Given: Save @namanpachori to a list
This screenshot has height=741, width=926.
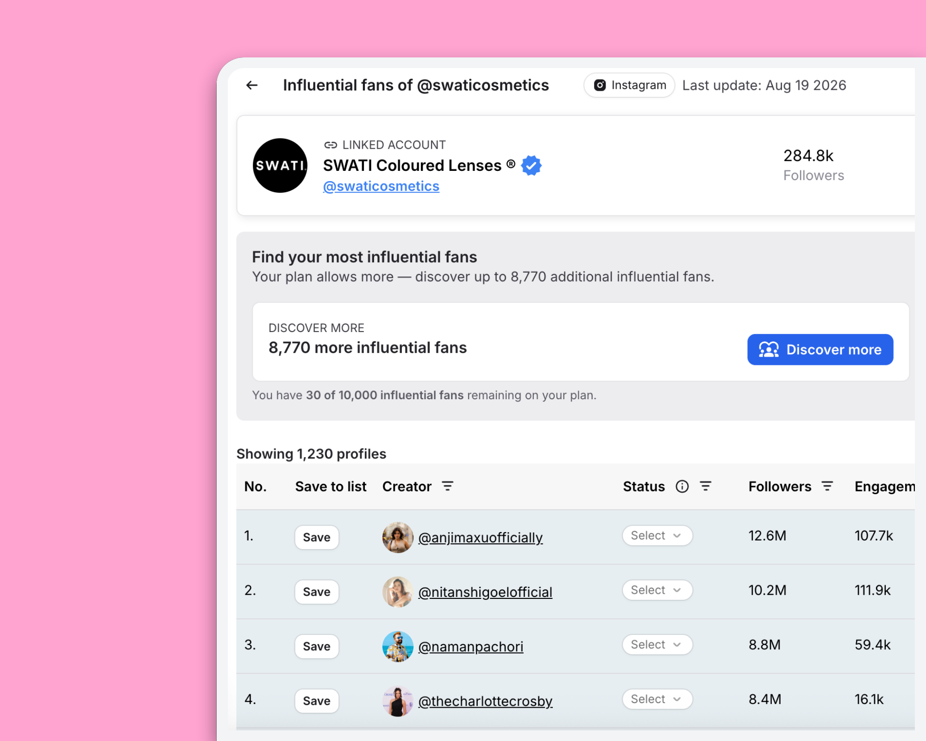Looking at the screenshot, I should (317, 647).
